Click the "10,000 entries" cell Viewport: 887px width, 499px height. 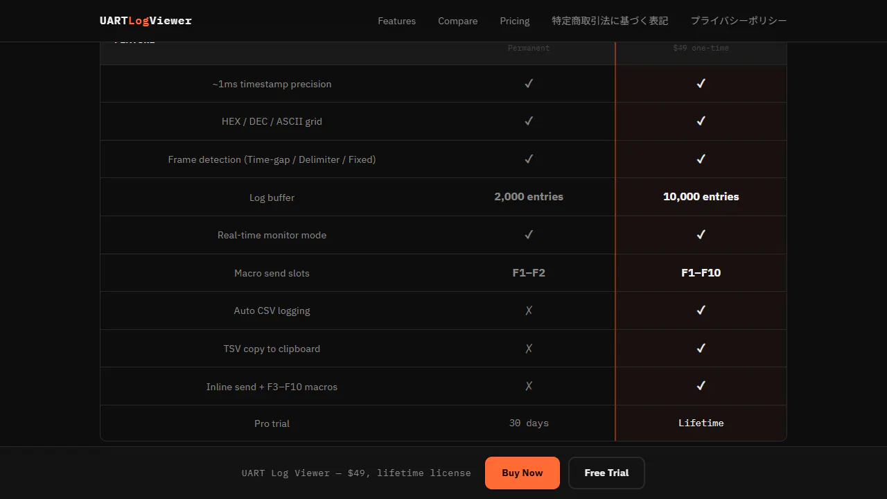701,197
